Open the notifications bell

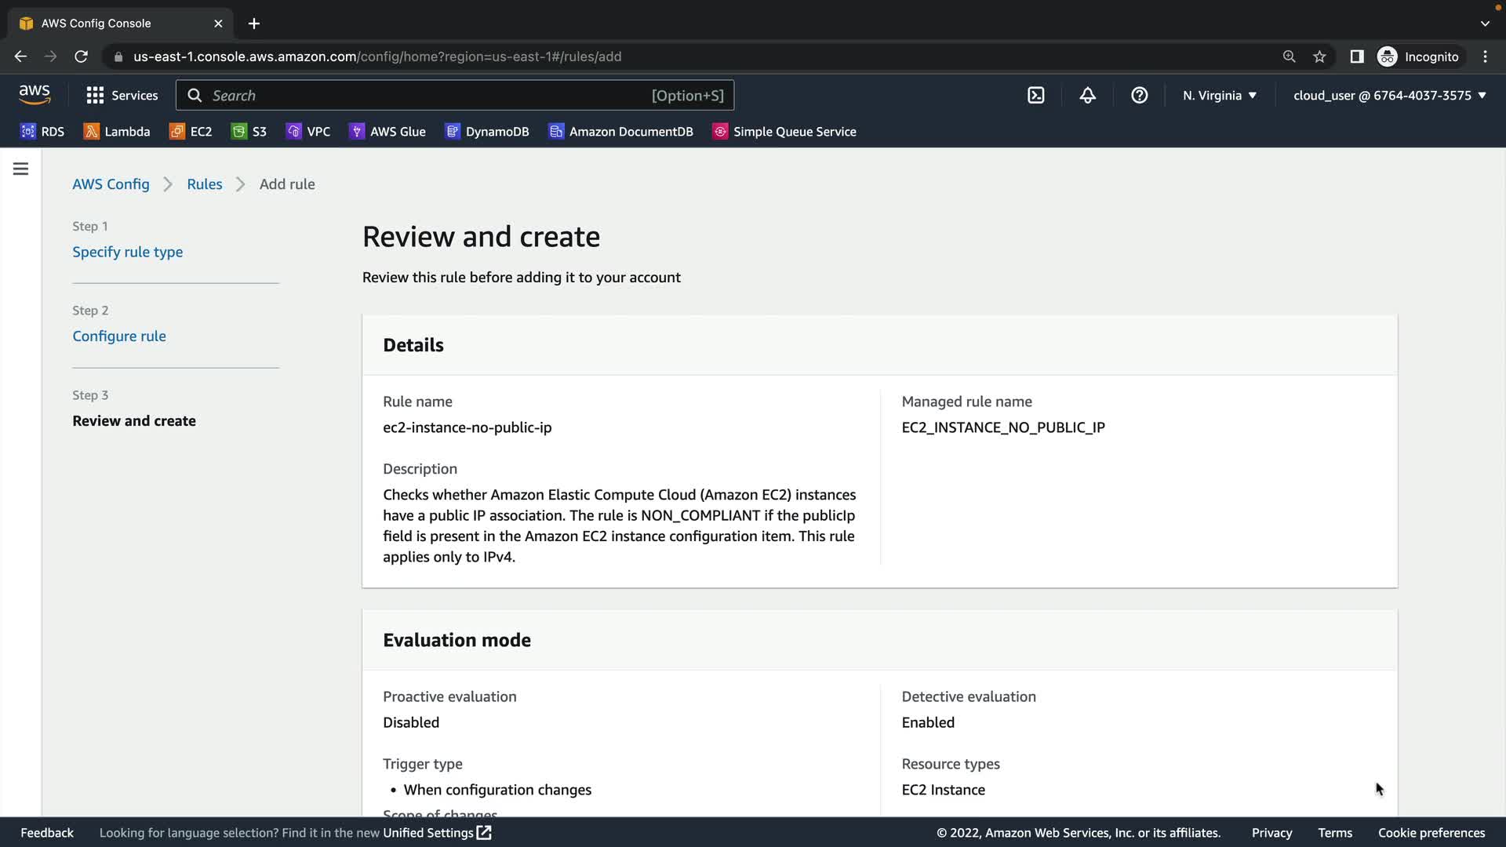tap(1087, 95)
